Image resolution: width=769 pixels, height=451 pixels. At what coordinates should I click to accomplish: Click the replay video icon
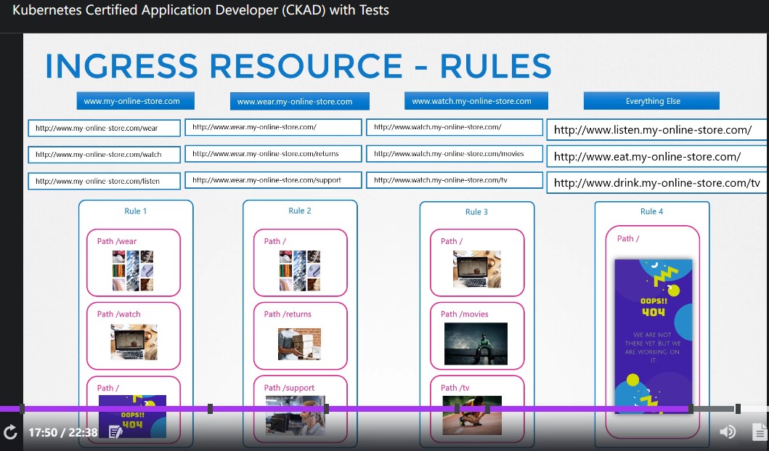tap(10, 432)
